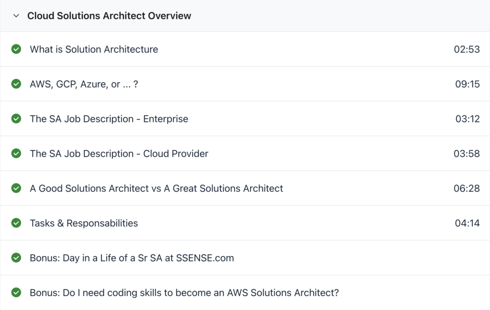Viewport: 490px width, 310px height.
Task: Open lesson AWS, GCP, Azure, or ... ?
Action: (x=84, y=84)
